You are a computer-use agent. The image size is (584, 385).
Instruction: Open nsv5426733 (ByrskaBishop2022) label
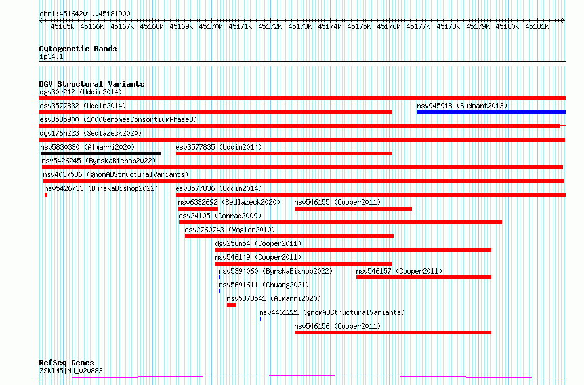[x=101, y=188]
